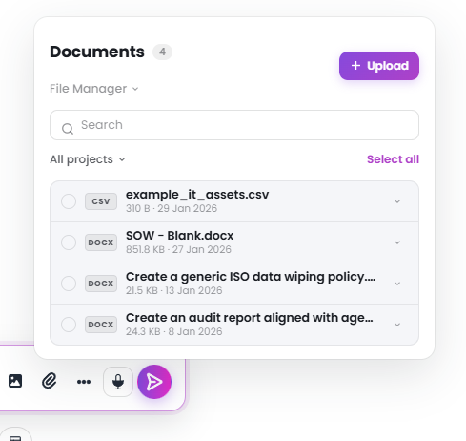
Task: Click the CSV badge of example_it_assets.csv
Action: click(101, 201)
